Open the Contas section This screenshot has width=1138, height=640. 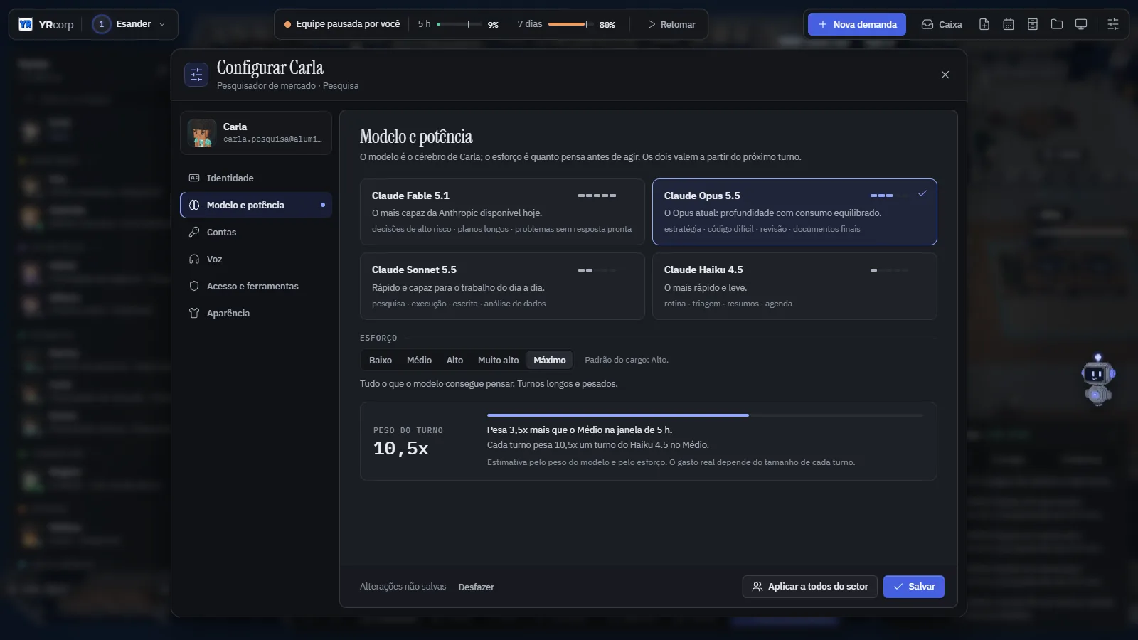pyautogui.click(x=256, y=232)
